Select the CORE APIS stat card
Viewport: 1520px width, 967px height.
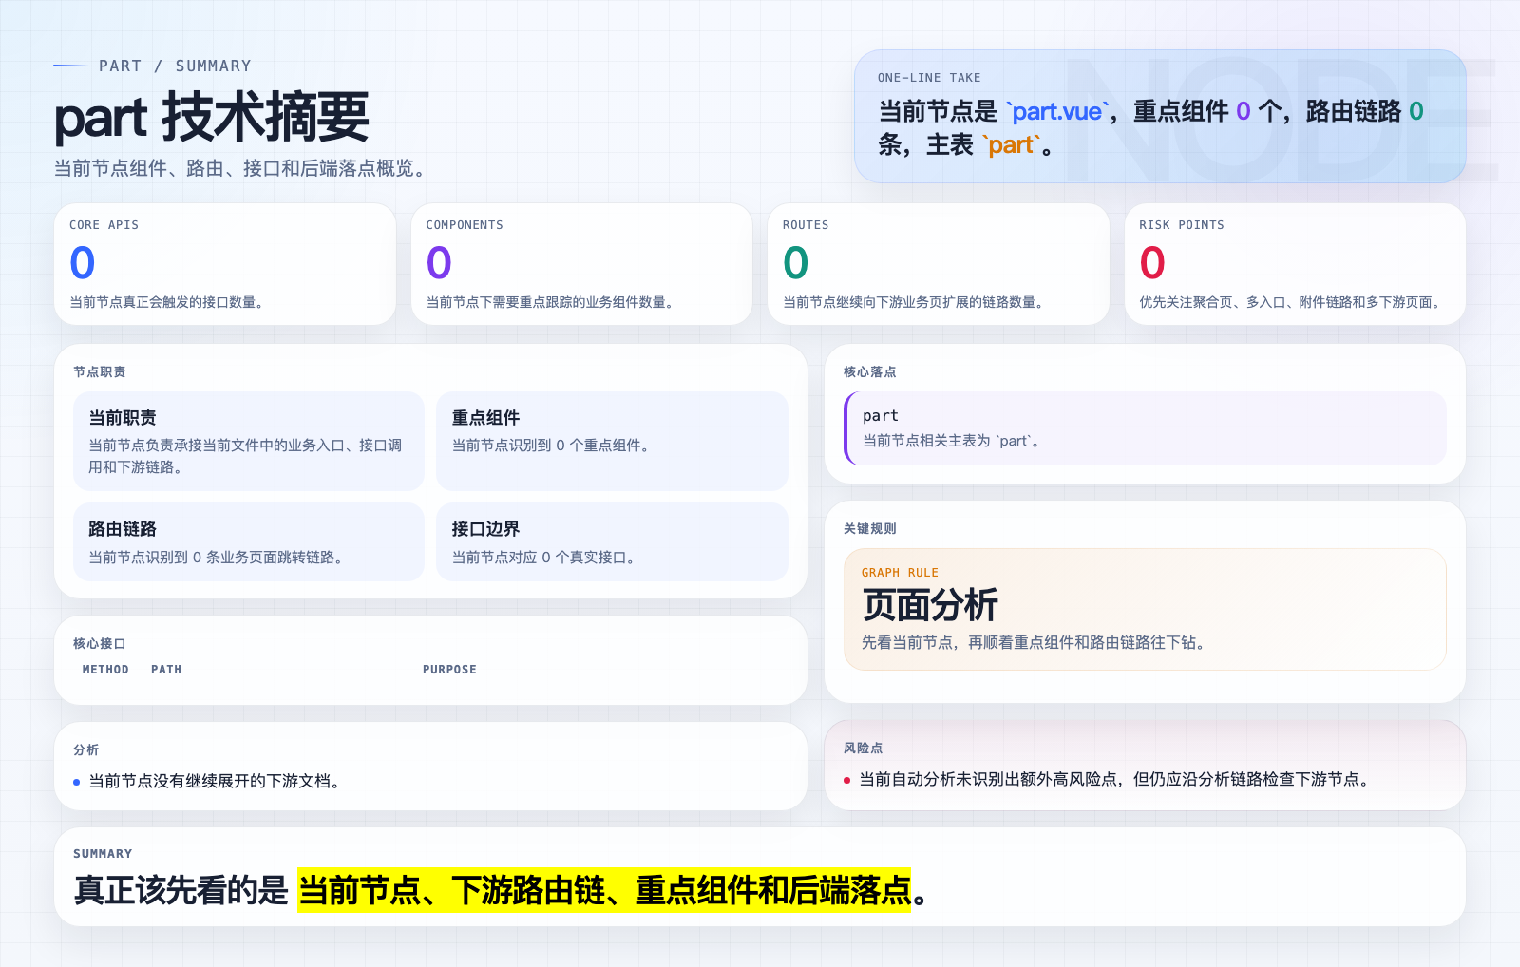point(225,264)
